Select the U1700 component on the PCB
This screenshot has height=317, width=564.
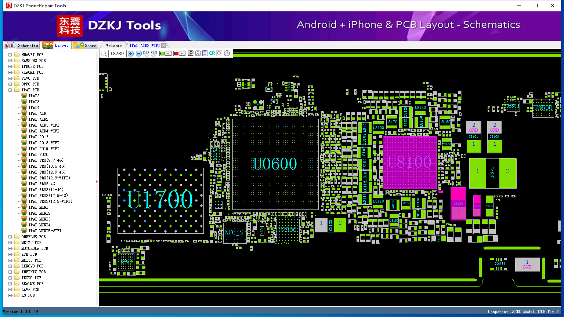tap(160, 200)
